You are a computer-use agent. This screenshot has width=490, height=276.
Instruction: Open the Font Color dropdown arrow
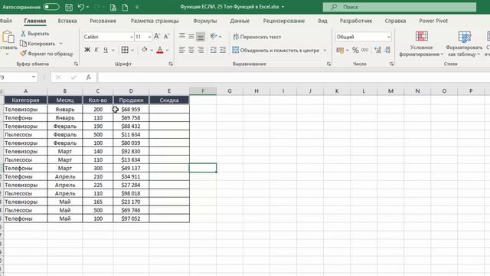[x=167, y=50]
